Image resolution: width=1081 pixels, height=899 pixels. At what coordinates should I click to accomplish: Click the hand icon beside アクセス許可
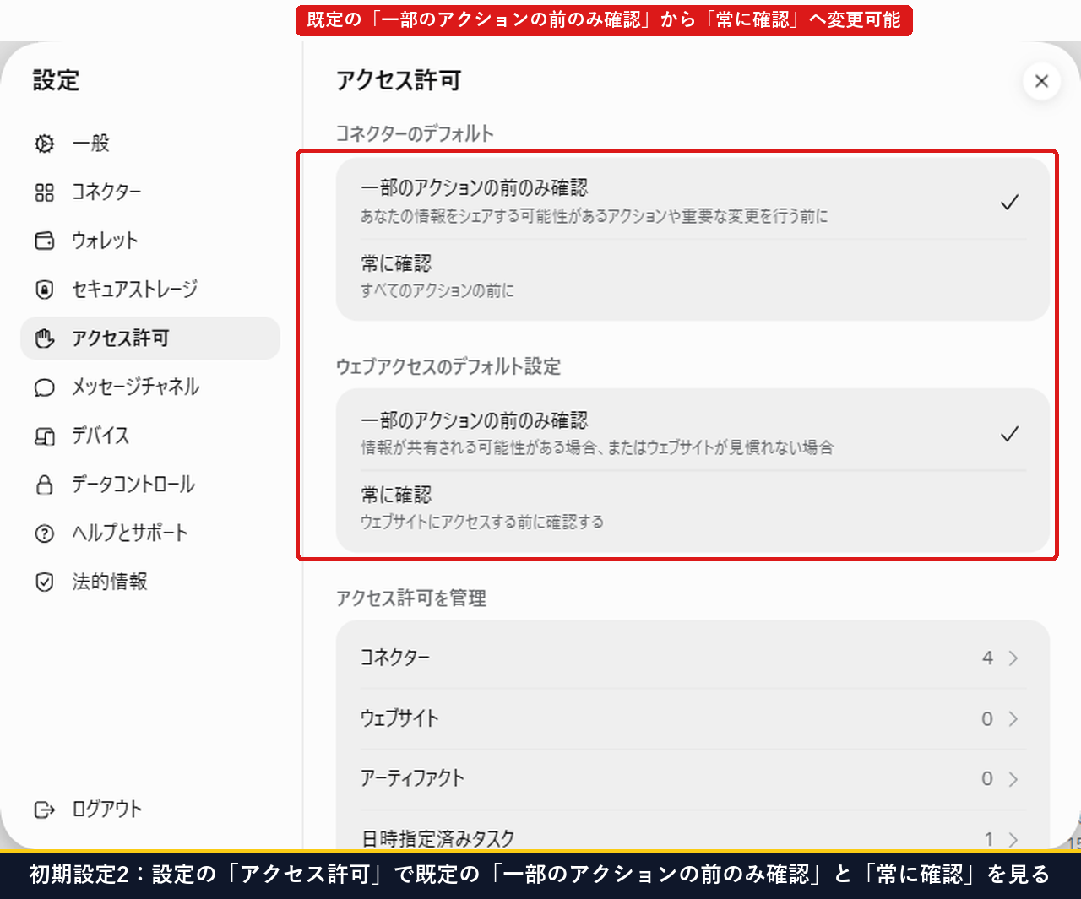coord(45,338)
